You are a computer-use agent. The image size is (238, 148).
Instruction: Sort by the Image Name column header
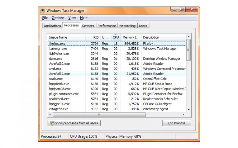(x=58, y=37)
